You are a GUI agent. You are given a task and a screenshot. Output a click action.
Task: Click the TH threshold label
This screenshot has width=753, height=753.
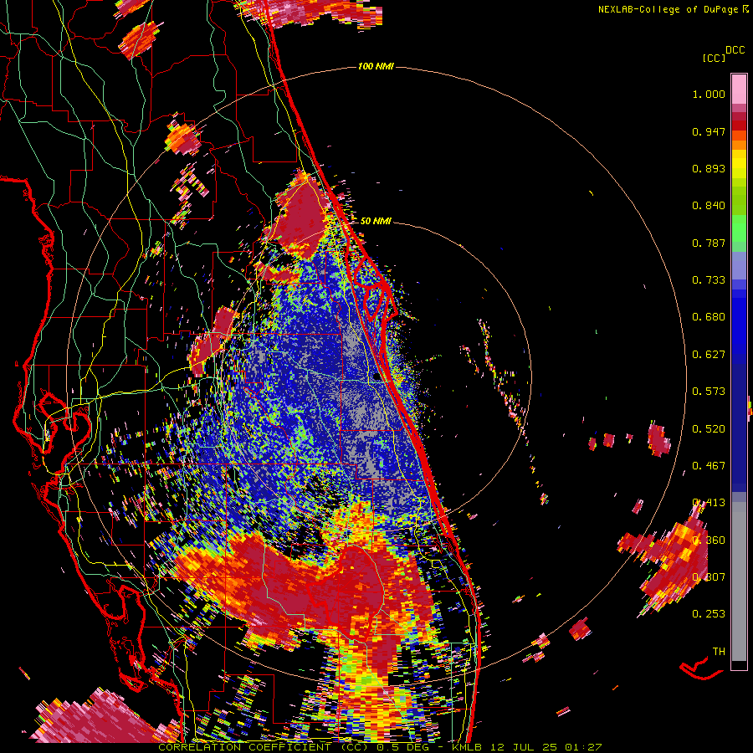(x=719, y=652)
